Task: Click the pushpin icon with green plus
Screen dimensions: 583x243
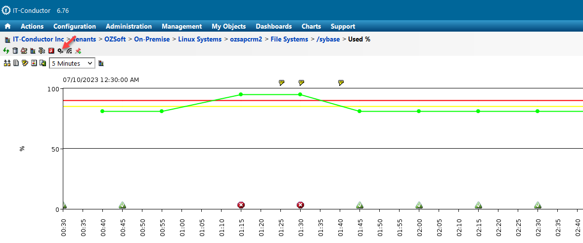Action: (x=78, y=50)
